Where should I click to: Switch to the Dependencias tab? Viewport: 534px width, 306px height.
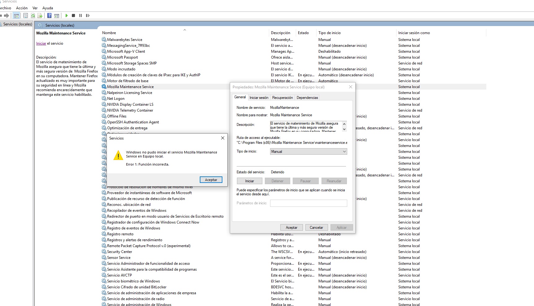click(307, 98)
